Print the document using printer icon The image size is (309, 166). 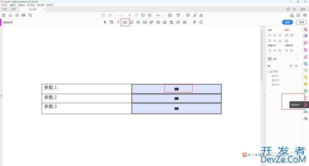[x=23, y=15]
